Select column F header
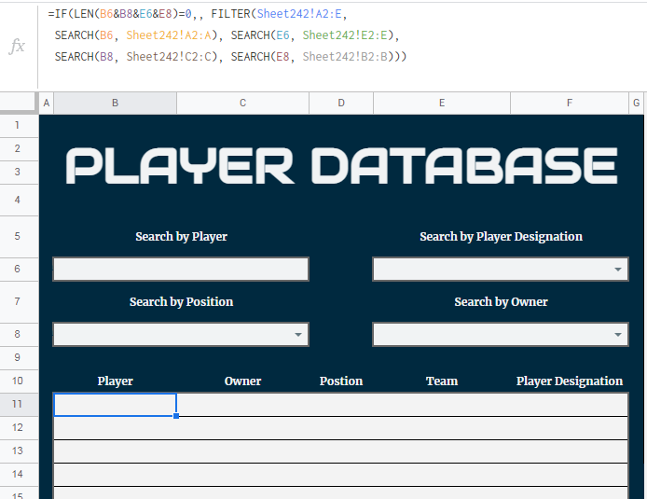Screen dimensions: 647x499 570,103
